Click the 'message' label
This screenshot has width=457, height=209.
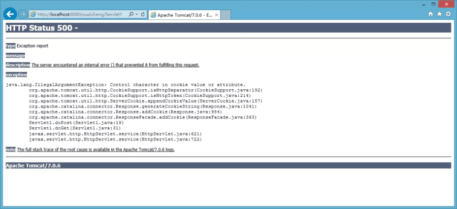click(15, 56)
